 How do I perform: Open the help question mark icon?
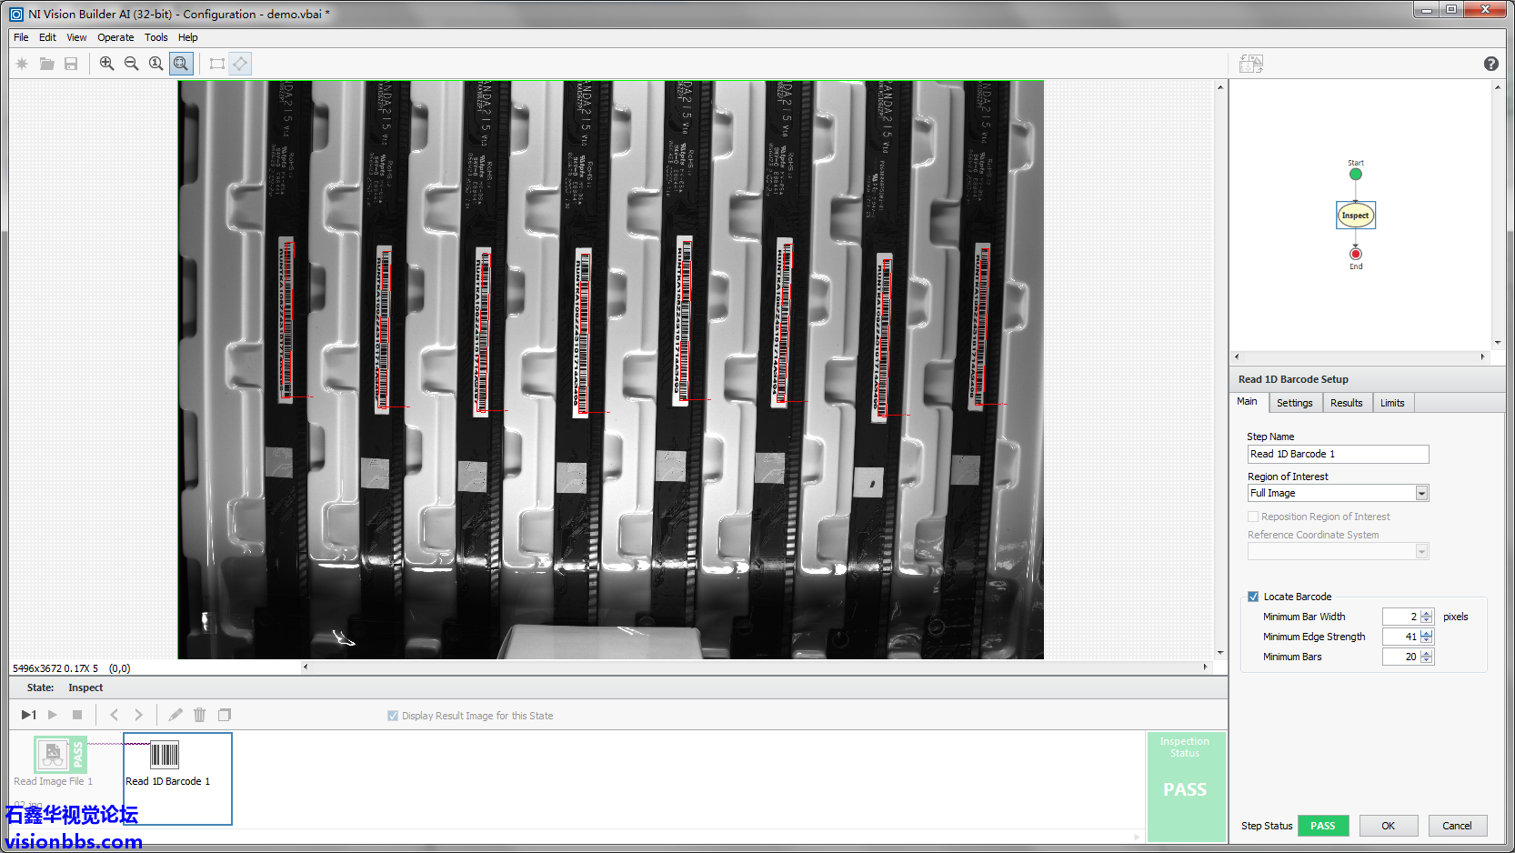1490,64
